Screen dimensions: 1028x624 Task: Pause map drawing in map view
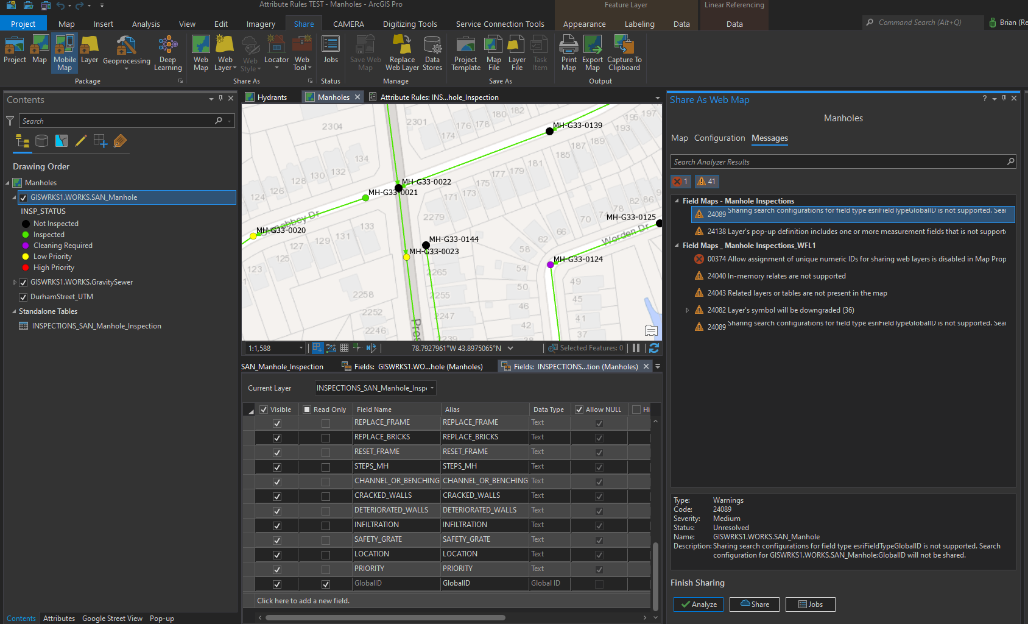point(636,348)
